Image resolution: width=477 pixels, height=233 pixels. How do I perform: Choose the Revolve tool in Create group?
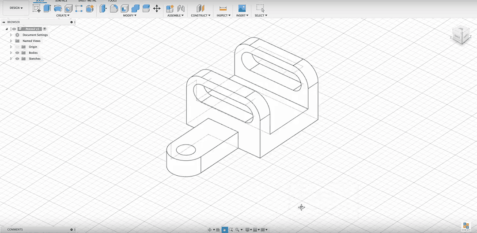coord(57,8)
